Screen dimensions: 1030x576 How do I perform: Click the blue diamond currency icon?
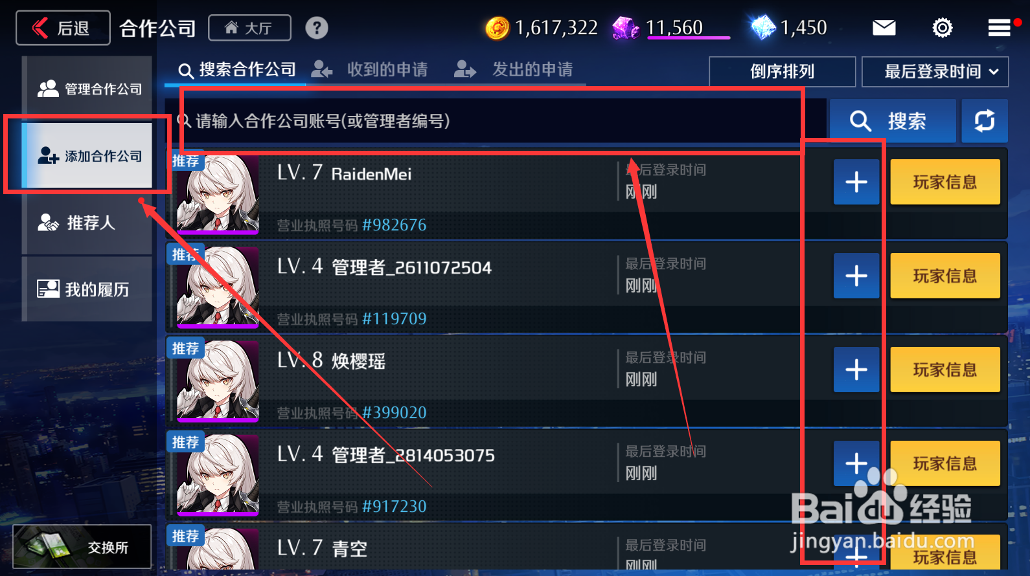(762, 28)
